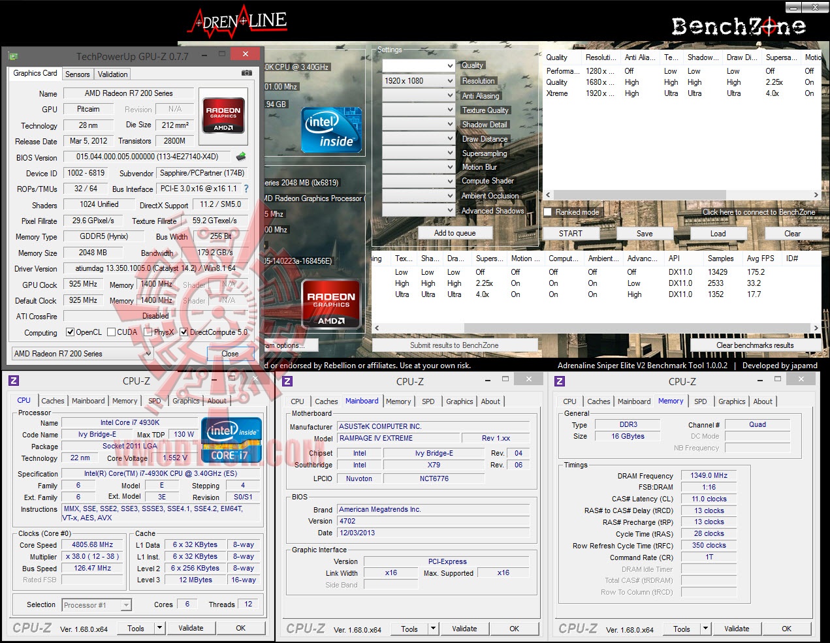Open Tools dropdown arrow in the Memory CPU-Z window
830x643 pixels.
(x=705, y=629)
